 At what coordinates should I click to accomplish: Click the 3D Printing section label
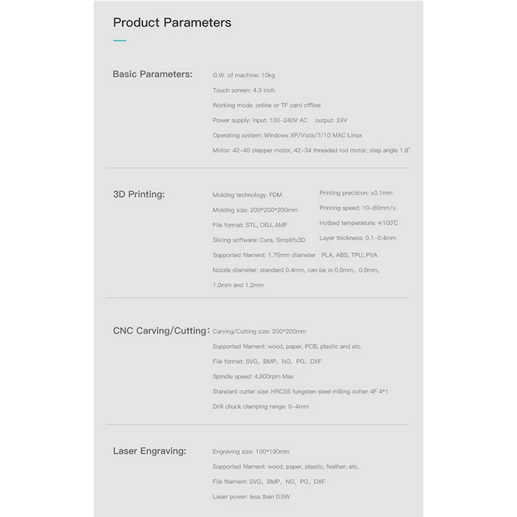click(139, 194)
